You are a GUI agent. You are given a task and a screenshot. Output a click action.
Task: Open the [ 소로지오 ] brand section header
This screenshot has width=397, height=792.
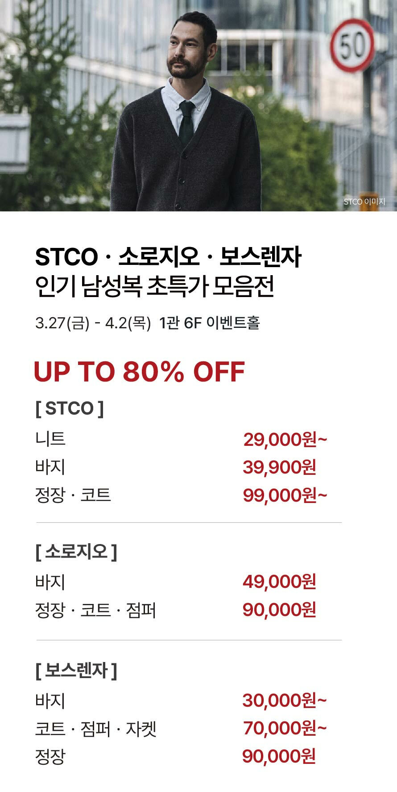(x=76, y=552)
